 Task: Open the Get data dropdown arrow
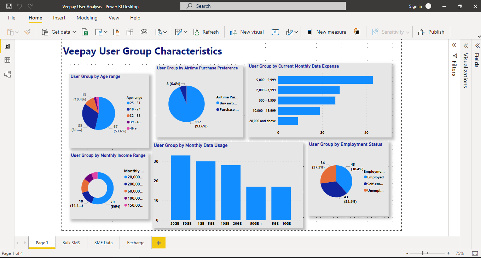point(75,32)
